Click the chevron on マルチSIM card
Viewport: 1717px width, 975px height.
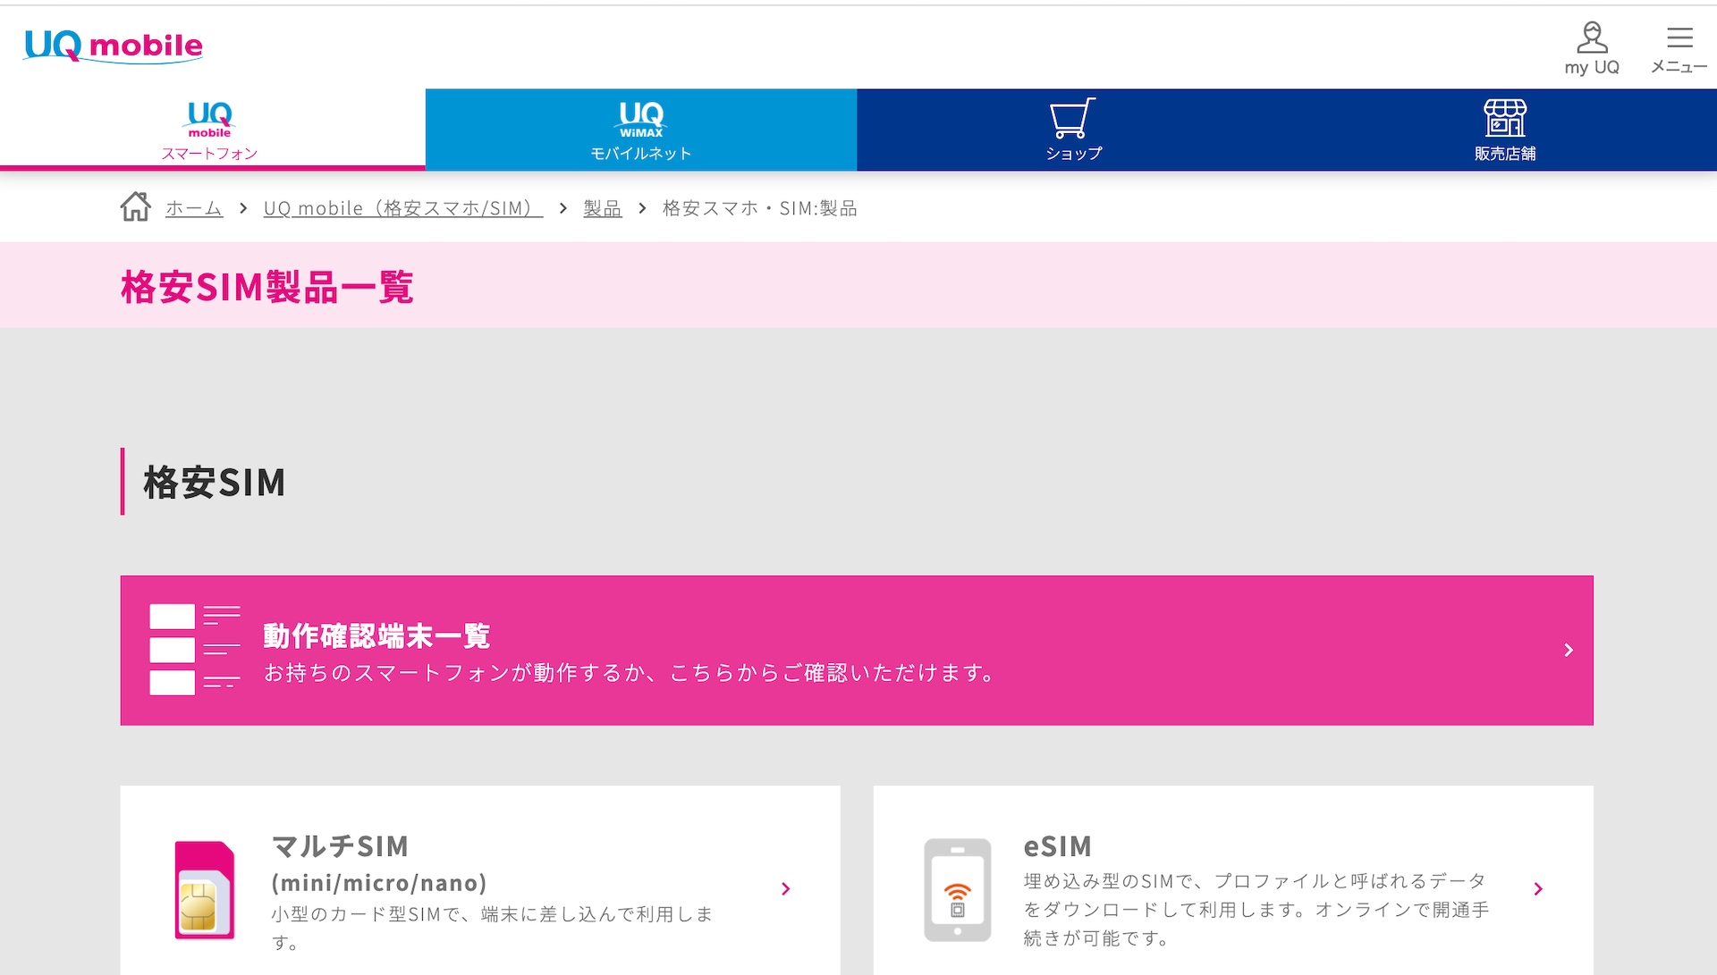coord(785,888)
